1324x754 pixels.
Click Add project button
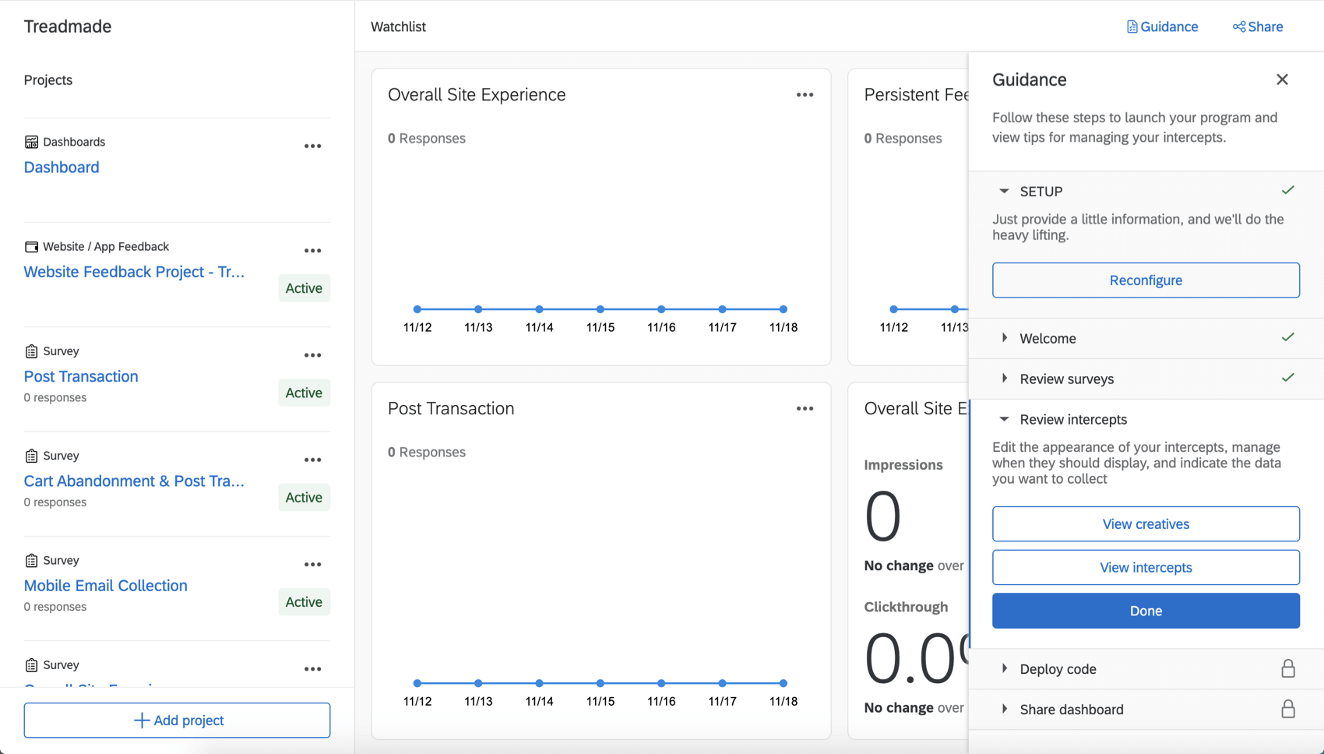point(177,721)
